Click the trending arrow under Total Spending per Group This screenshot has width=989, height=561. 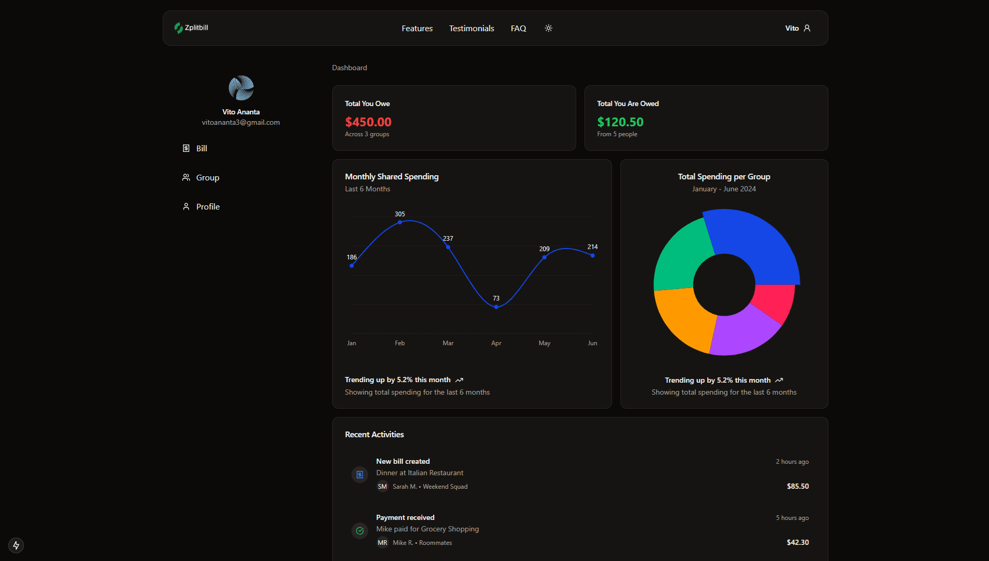click(x=779, y=380)
